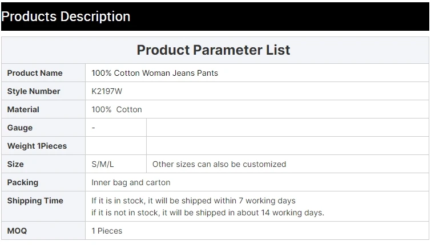Select the Shipping Time label

tap(35, 201)
